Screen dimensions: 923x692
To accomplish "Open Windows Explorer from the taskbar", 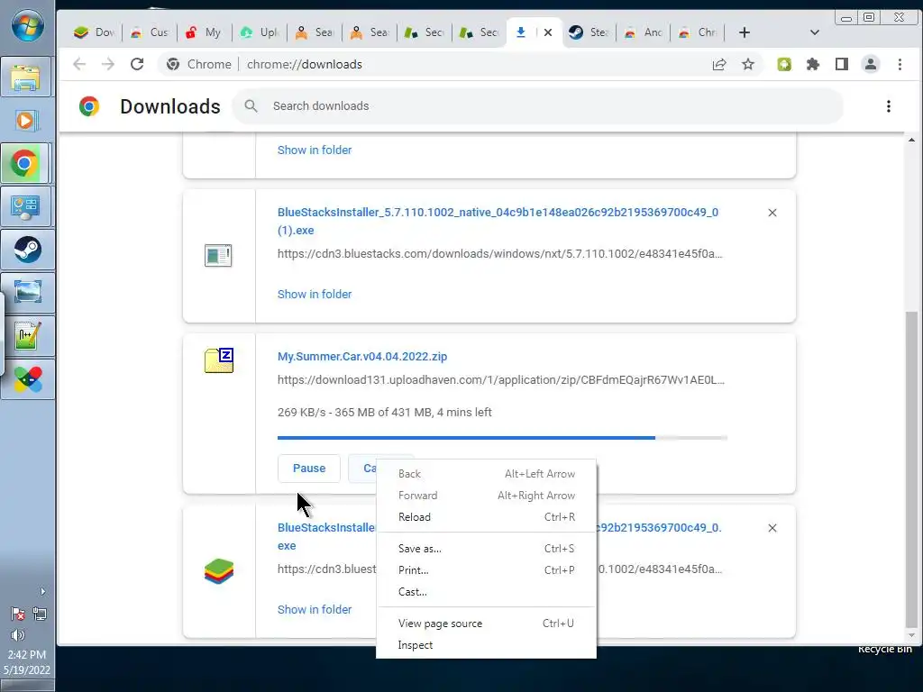I will click(x=26, y=77).
